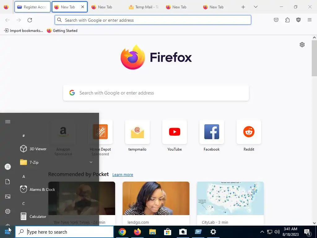Viewport: 317px width, 238px height.
Task: Open the network tray icon
Action: [270, 232]
